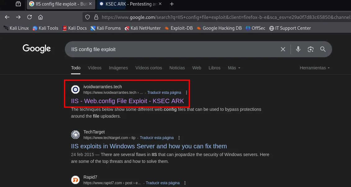Open options menu for TechTarget result
Viewport: 351px width, 187px height.
click(179, 138)
